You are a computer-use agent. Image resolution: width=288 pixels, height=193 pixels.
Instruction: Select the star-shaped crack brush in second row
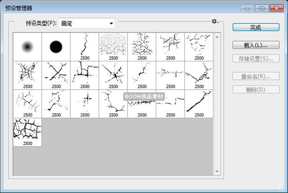[113, 75]
